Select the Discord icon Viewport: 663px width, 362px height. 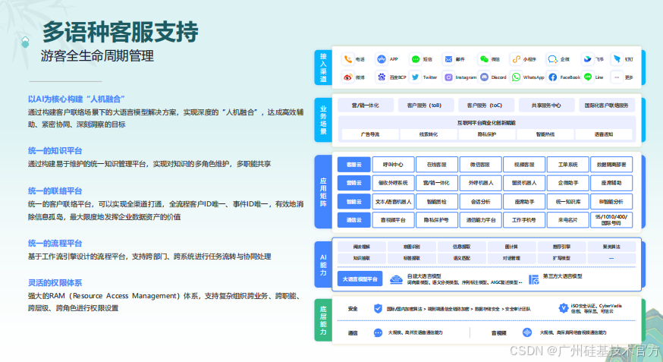[484, 77]
